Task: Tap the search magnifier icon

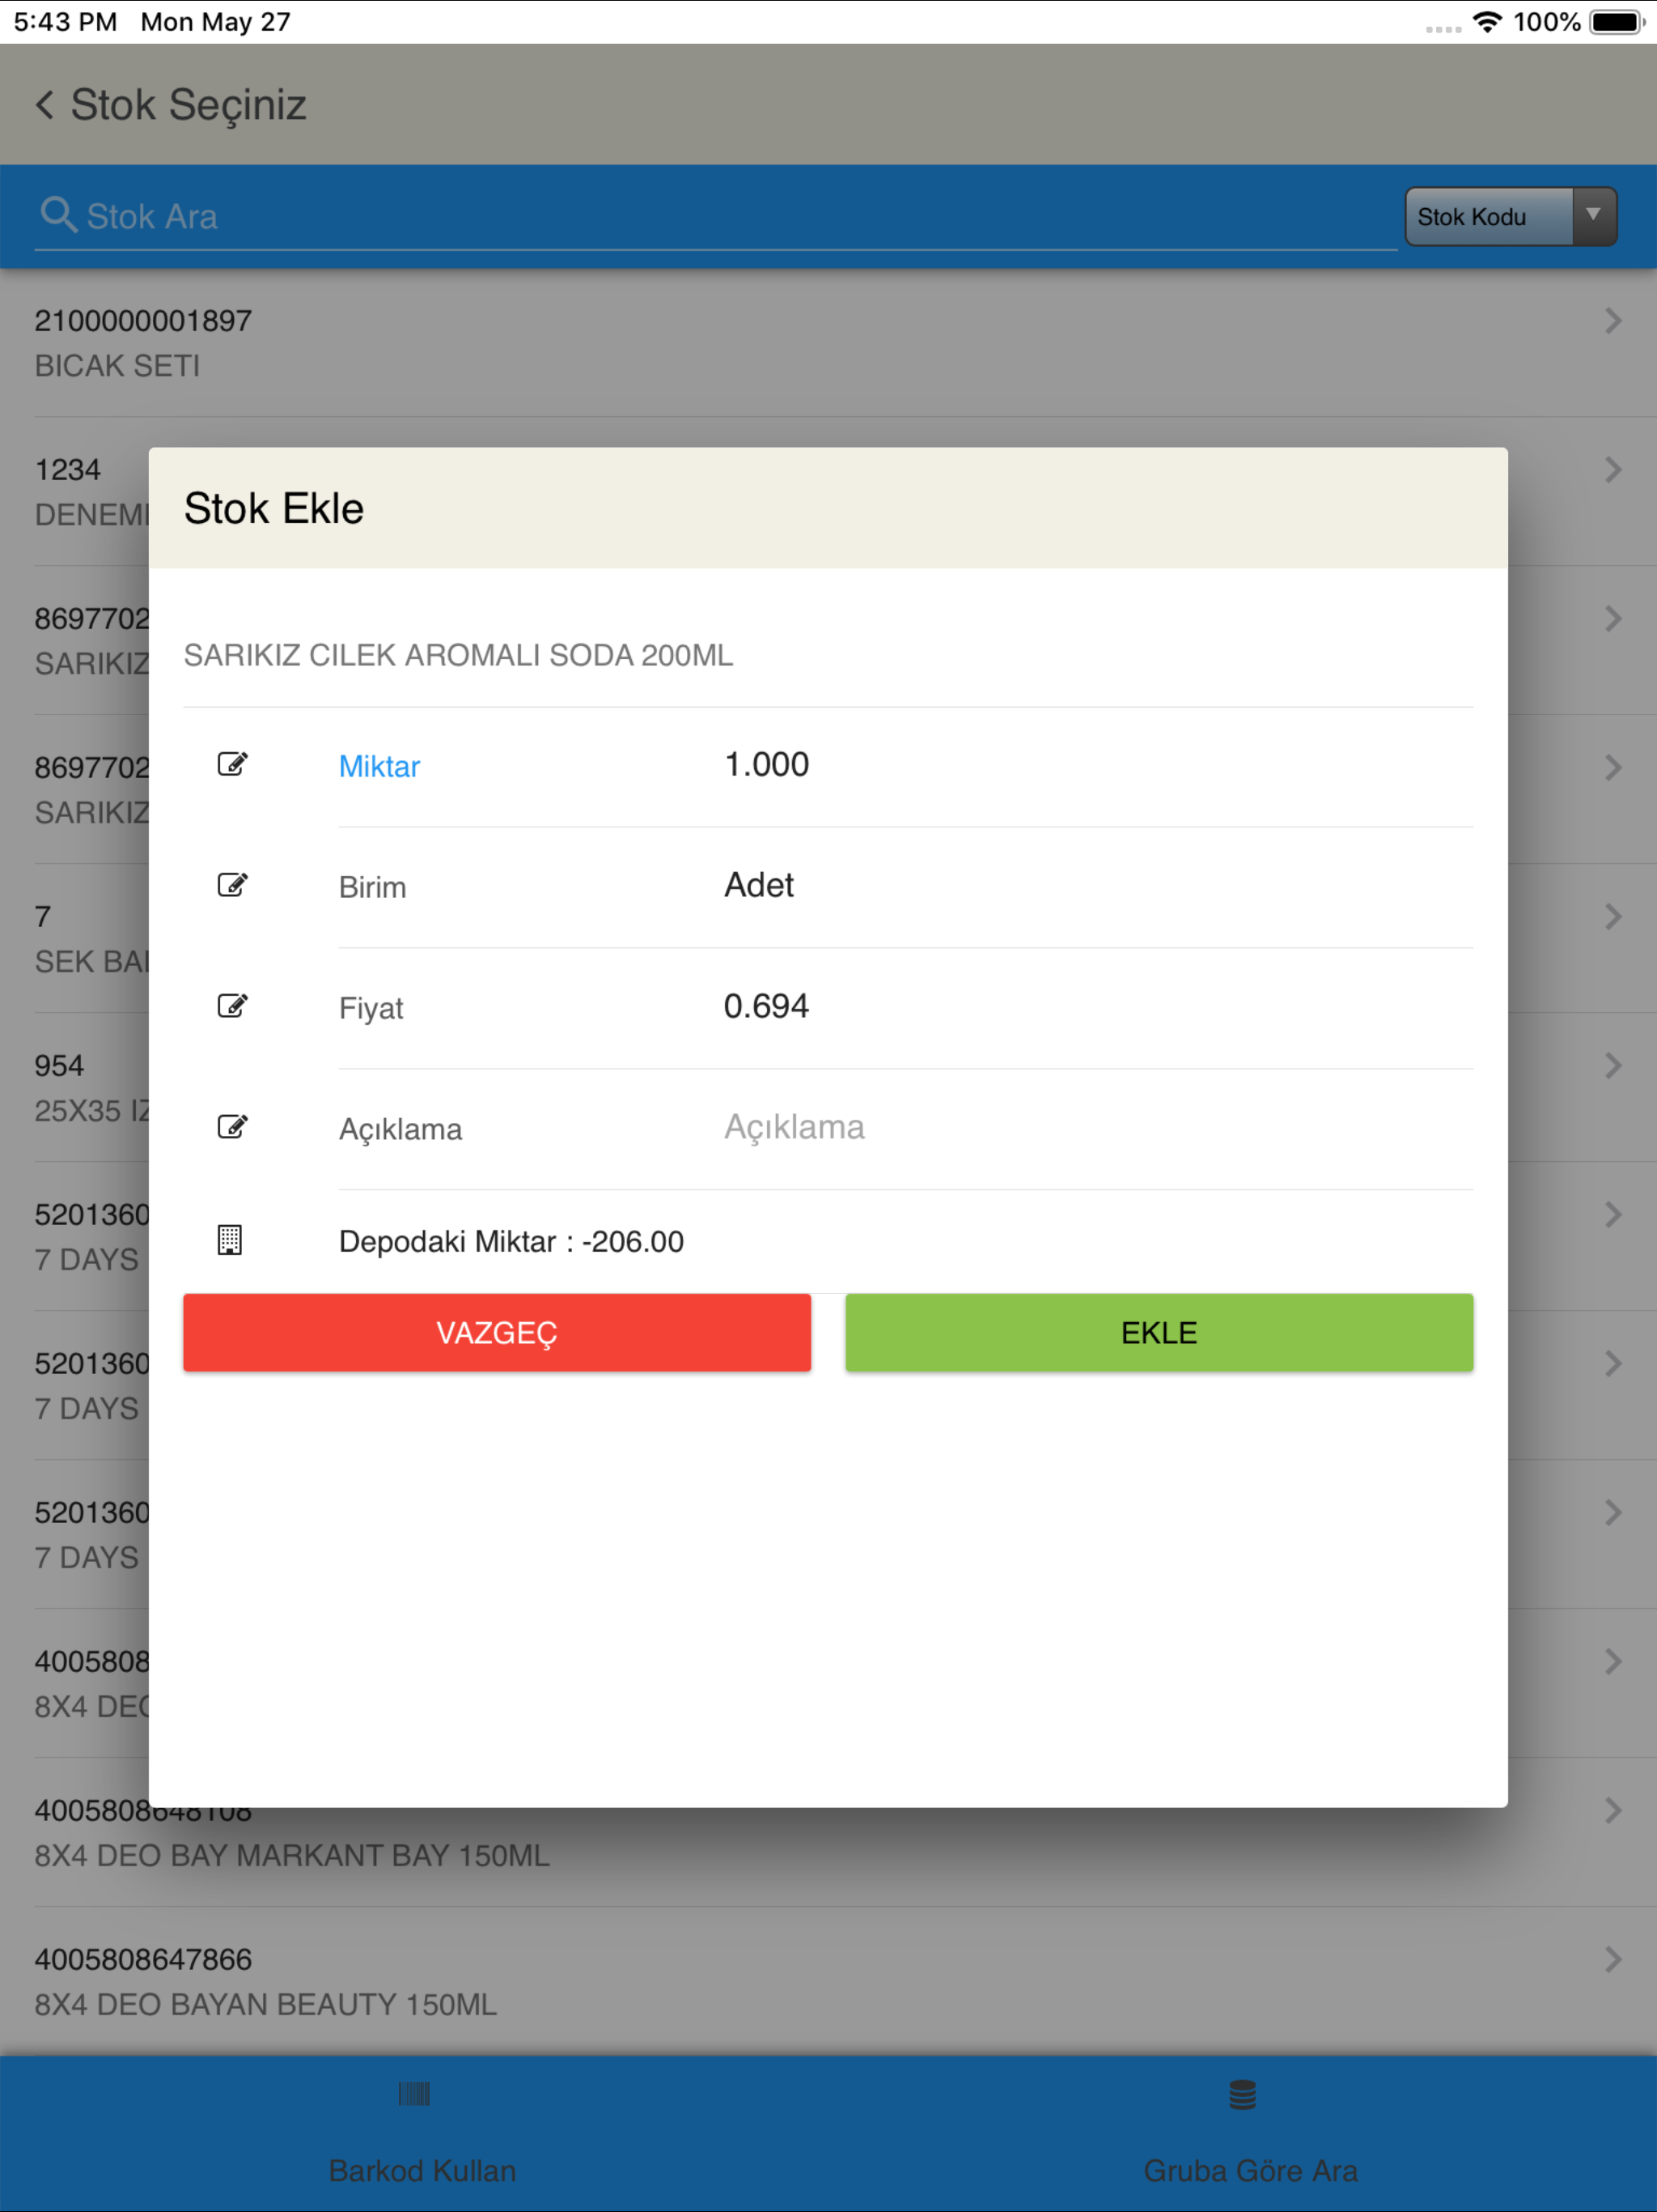Action: (x=58, y=214)
